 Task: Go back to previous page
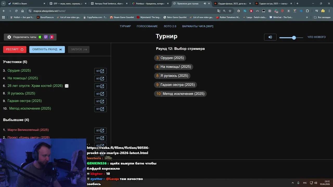point(4,11)
